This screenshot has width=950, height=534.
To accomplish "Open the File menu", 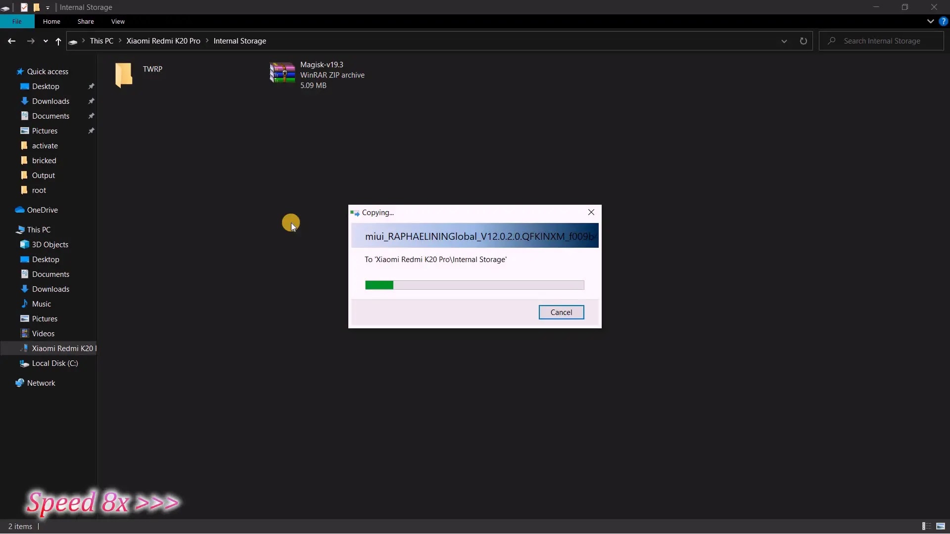I will click(17, 21).
